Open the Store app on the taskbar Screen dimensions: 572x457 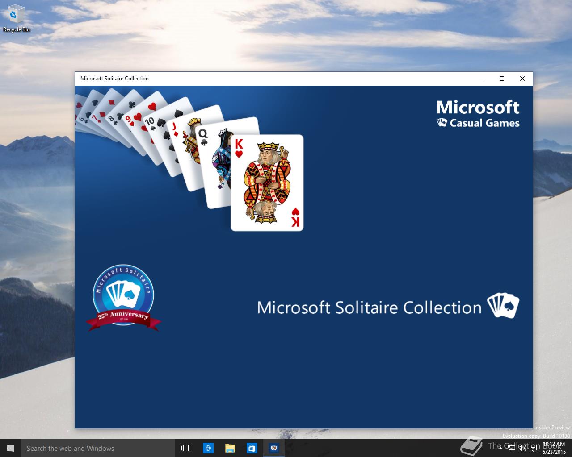[252, 448]
